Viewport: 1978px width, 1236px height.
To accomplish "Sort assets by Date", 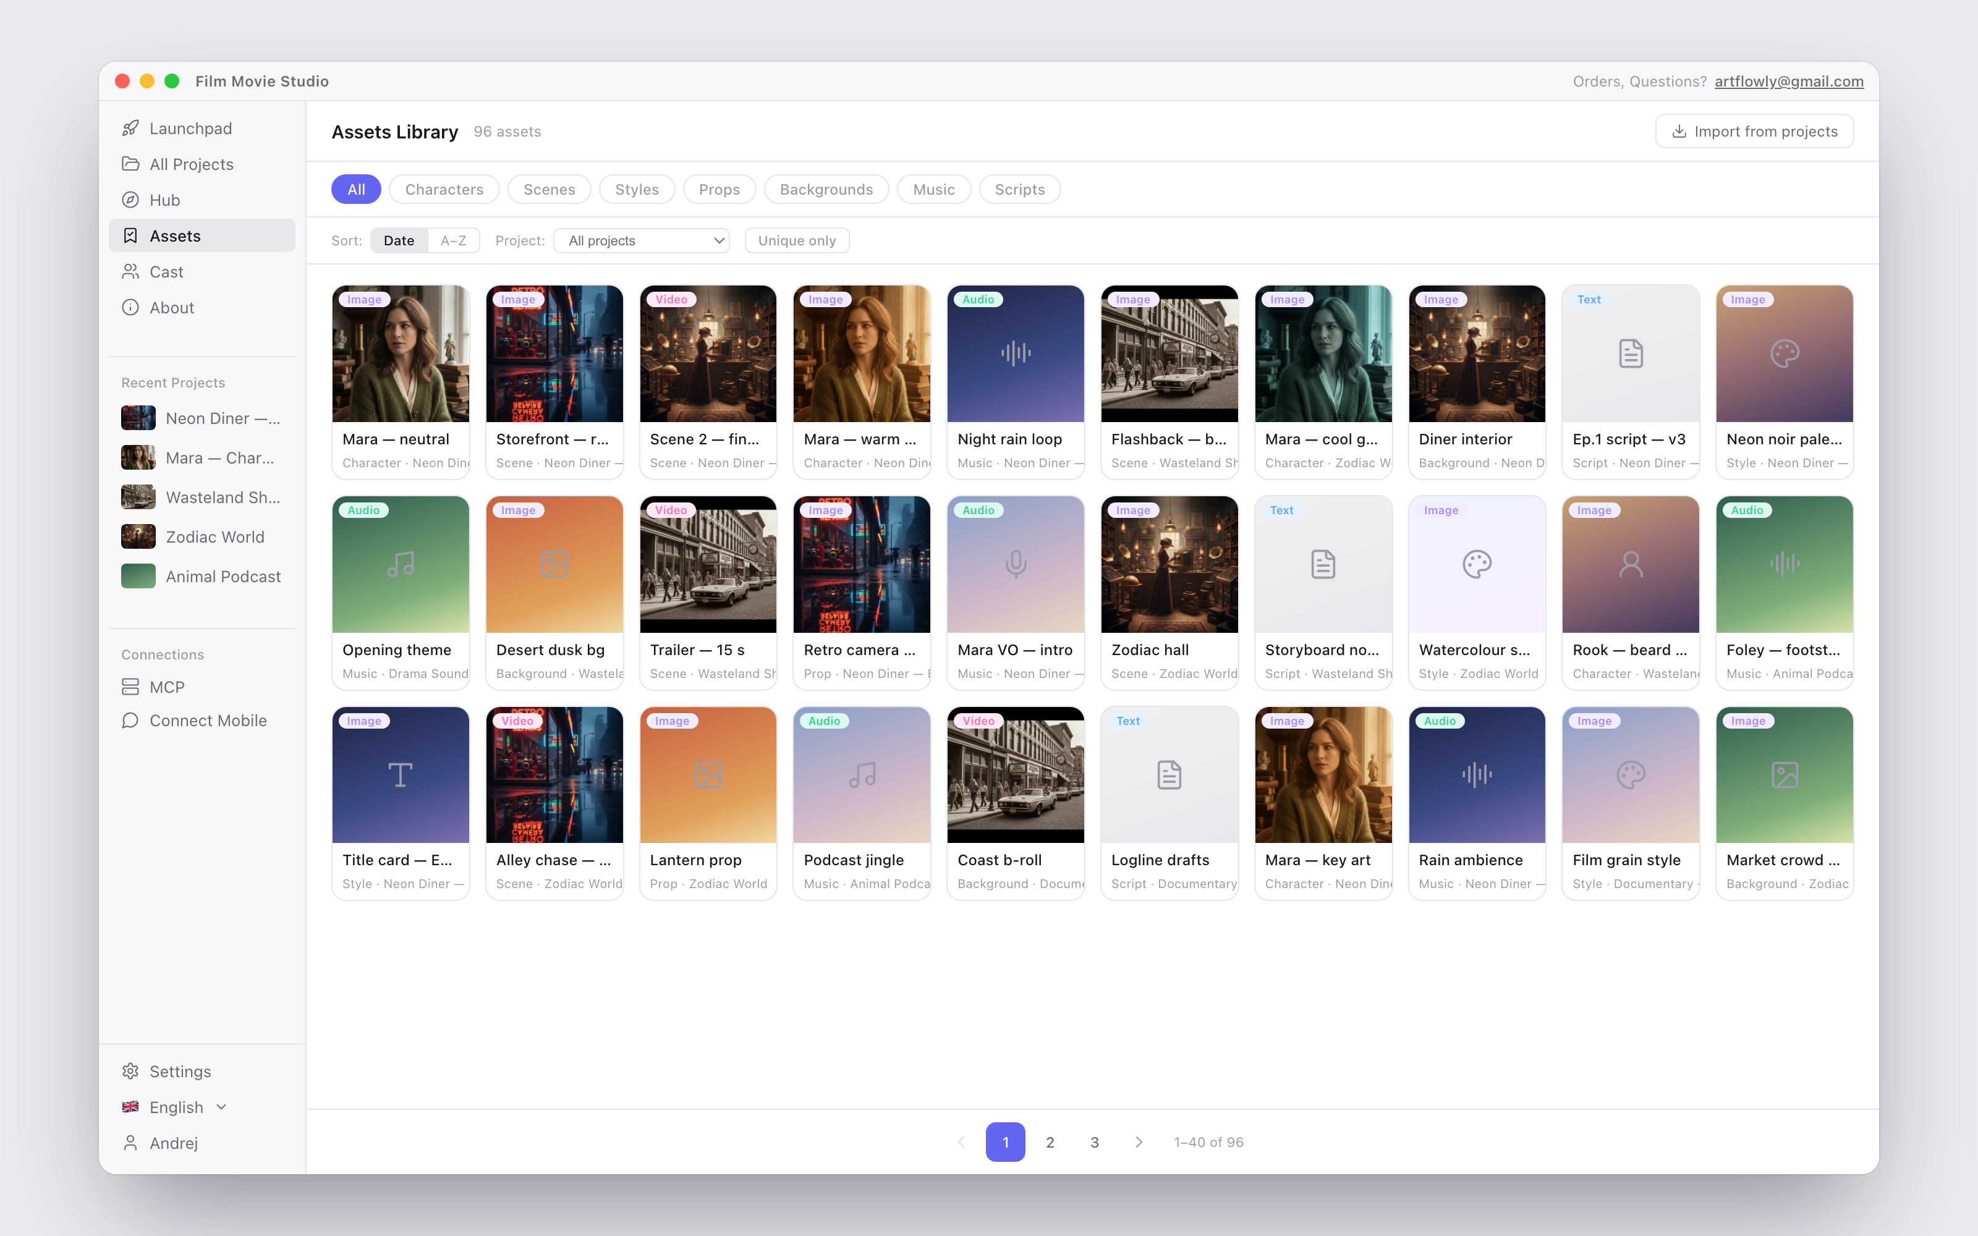I will click(x=399, y=240).
